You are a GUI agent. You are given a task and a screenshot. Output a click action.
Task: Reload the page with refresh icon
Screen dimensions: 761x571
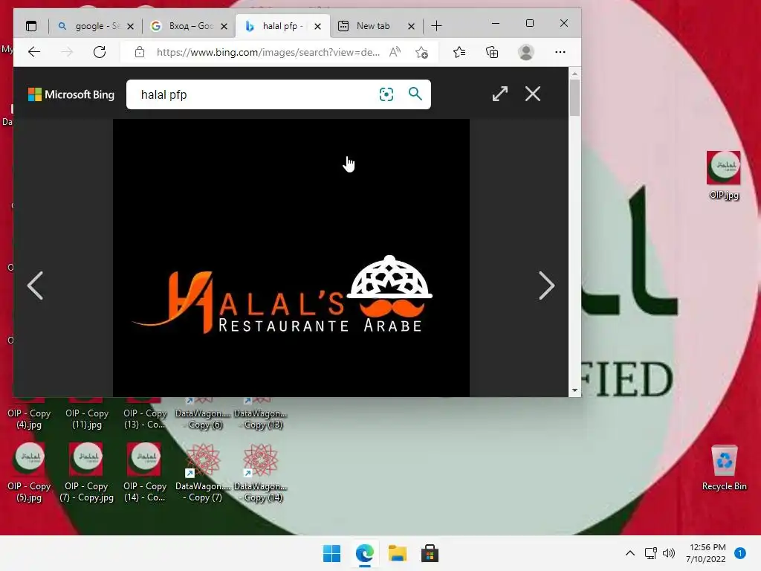pyautogui.click(x=100, y=52)
